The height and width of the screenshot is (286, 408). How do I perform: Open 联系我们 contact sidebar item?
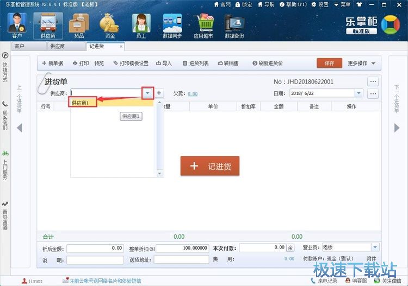pos(5,116)
